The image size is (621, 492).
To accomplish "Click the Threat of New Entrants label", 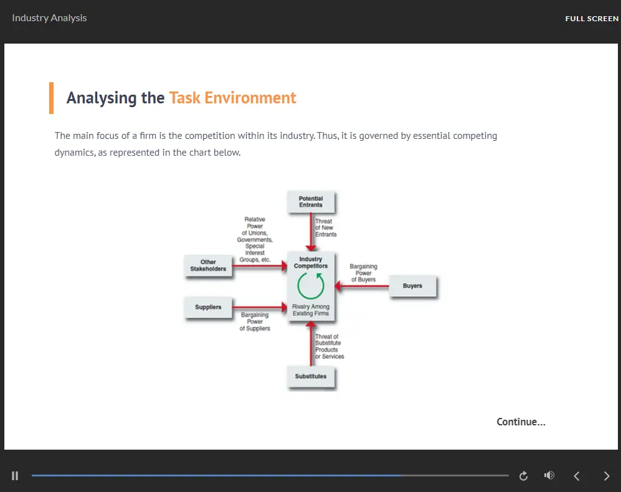I will [x=325, y=228].
